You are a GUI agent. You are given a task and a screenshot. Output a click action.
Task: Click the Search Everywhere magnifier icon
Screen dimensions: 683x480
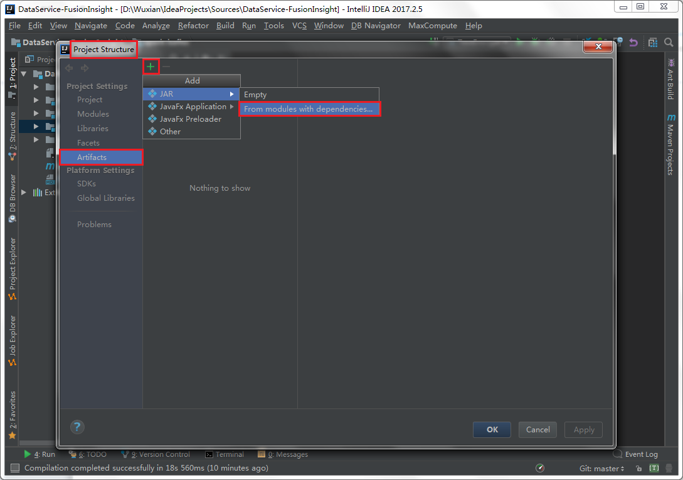[669, 42]
